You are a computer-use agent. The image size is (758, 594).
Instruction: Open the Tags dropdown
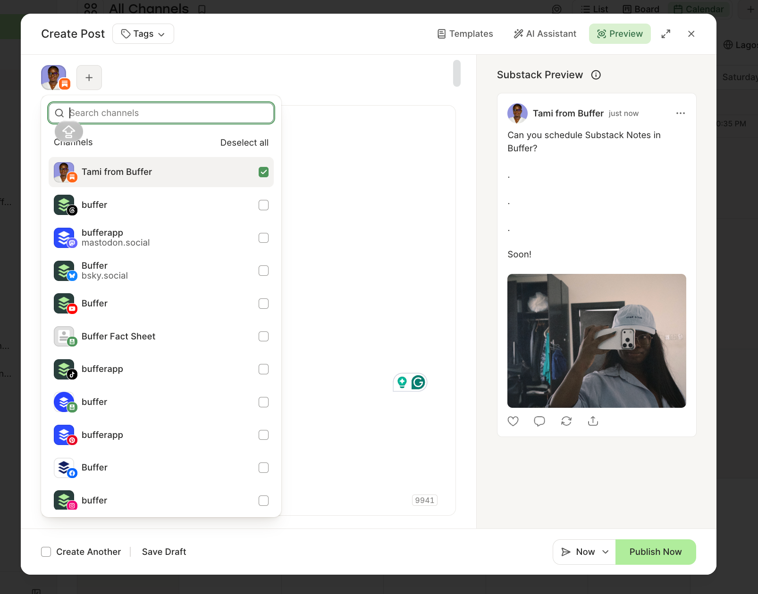pos(143,34)
